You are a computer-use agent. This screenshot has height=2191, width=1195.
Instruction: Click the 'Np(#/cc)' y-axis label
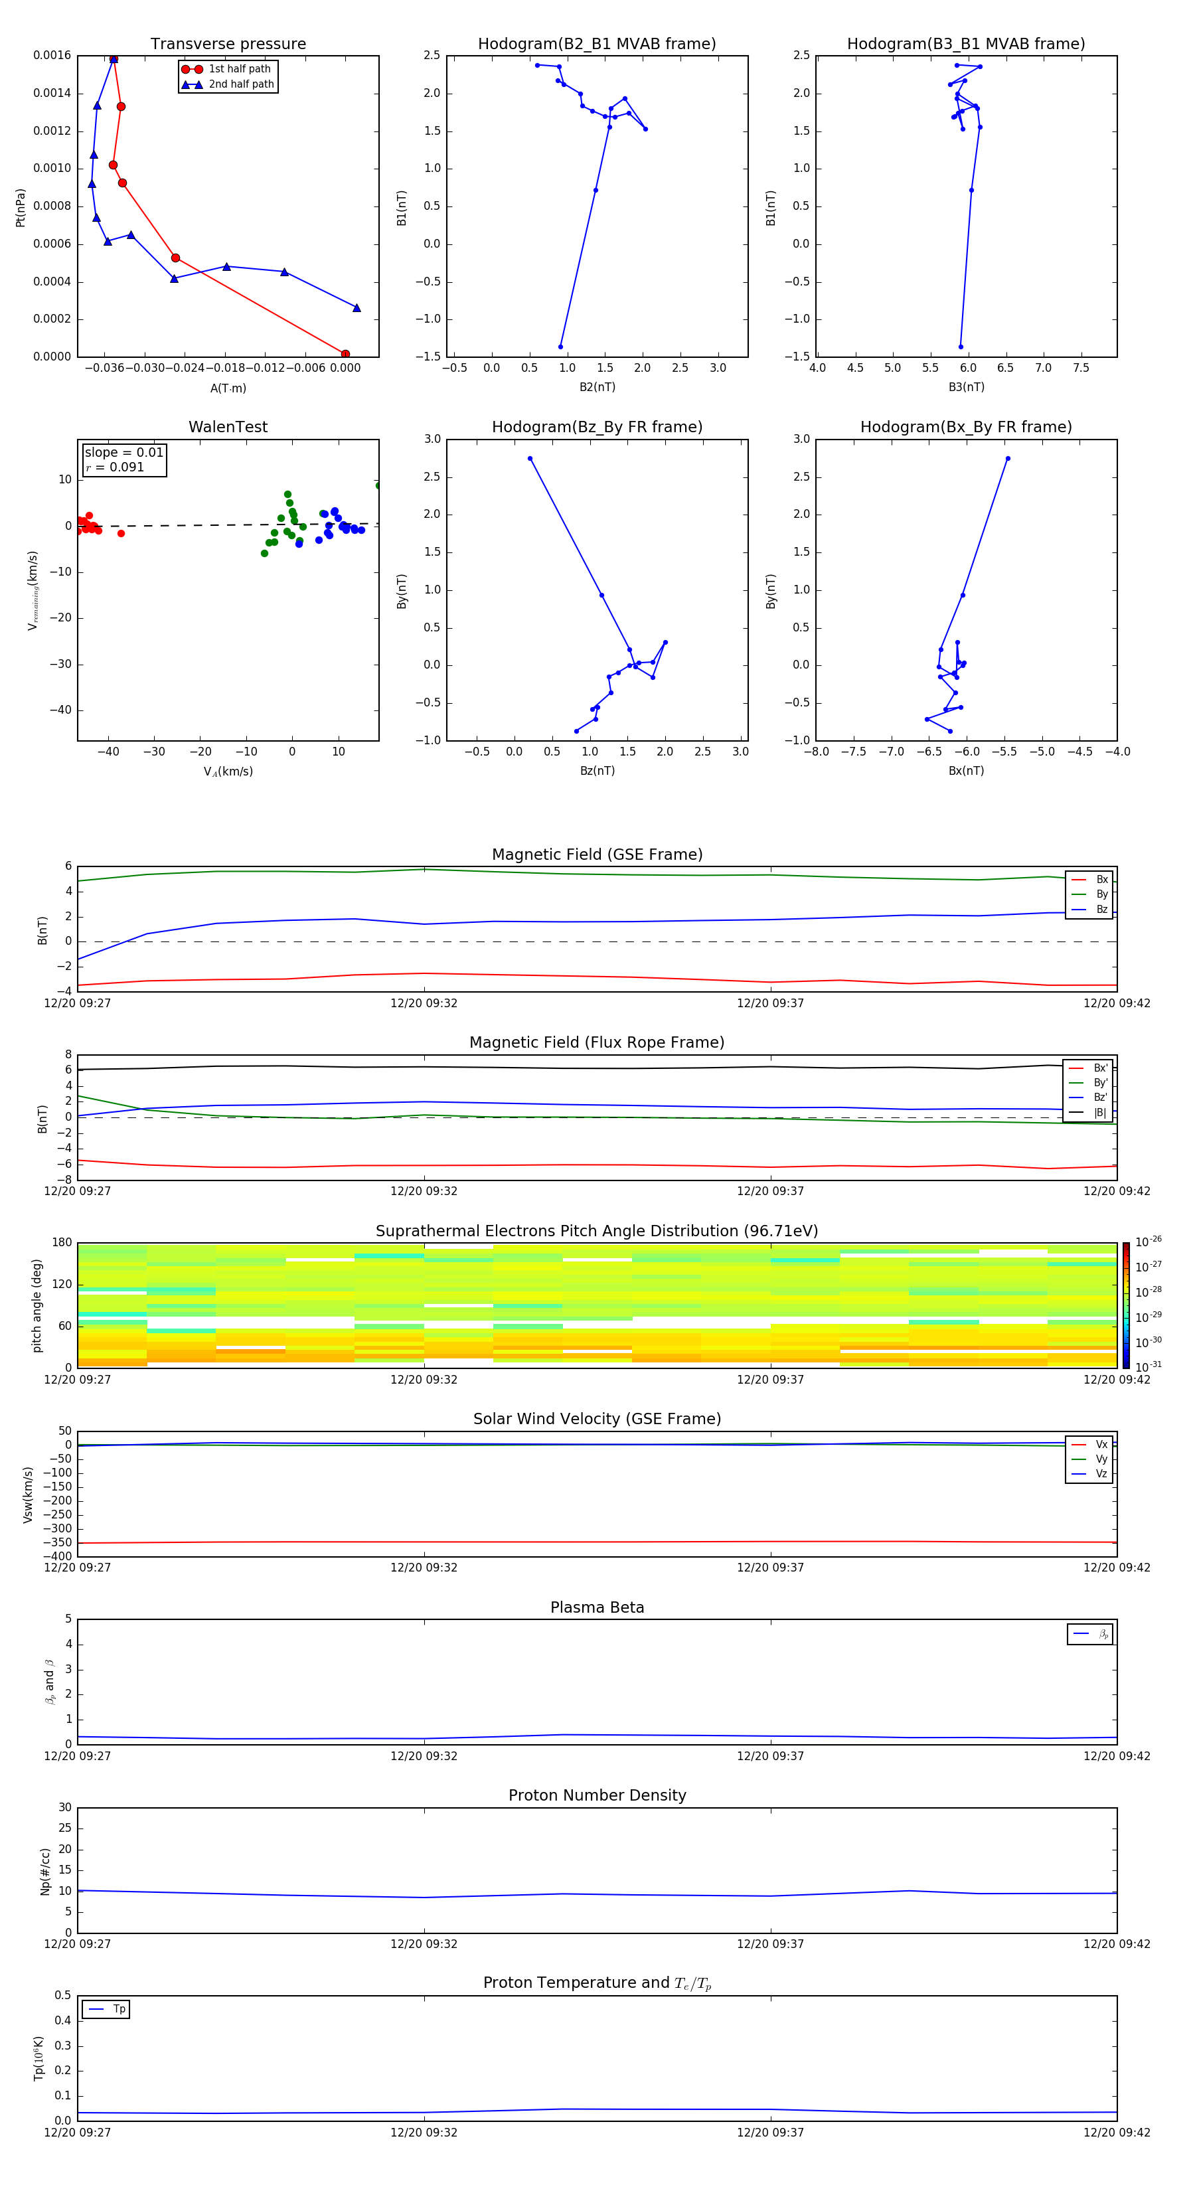(45, 1871)
